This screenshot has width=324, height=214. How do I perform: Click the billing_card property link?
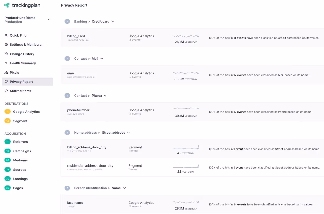click(76, 36)
